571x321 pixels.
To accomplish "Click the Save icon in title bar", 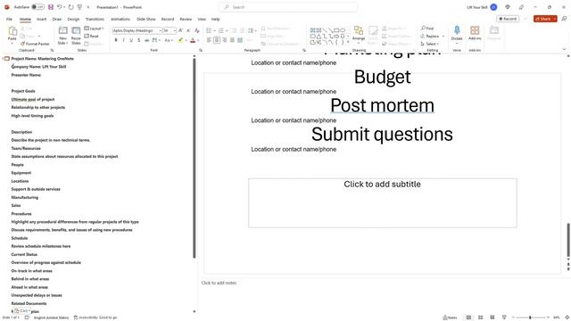I will pos(51,7).
